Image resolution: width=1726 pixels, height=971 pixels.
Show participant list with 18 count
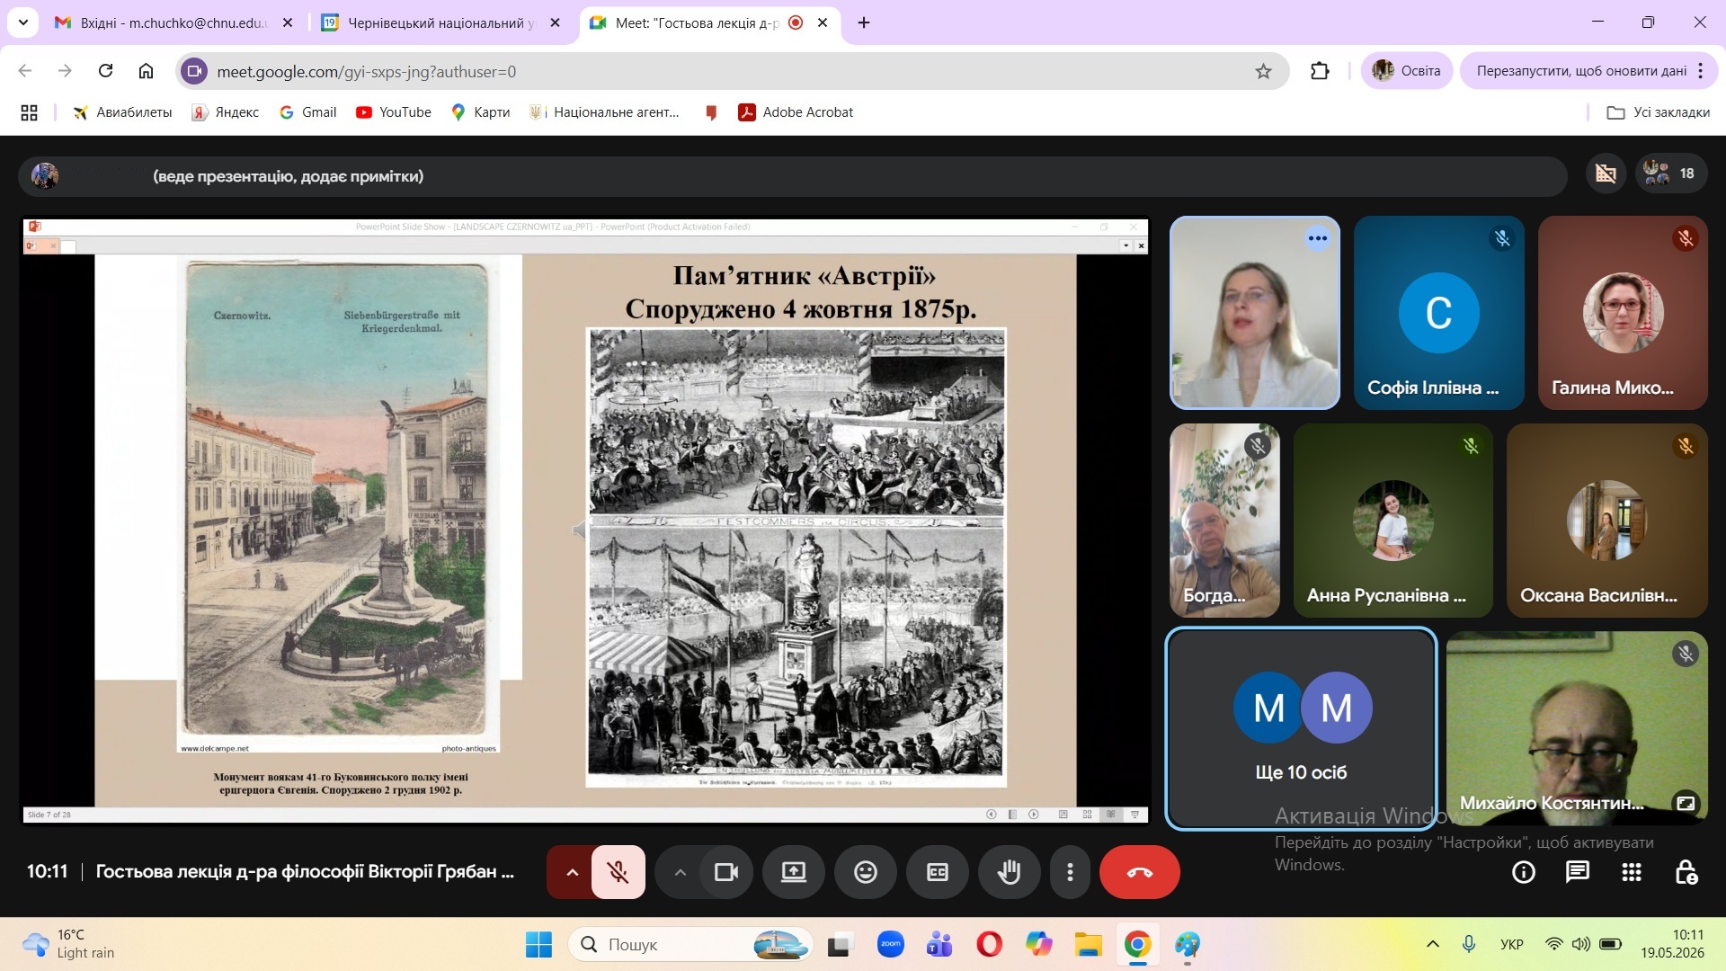pos(1670,174)
